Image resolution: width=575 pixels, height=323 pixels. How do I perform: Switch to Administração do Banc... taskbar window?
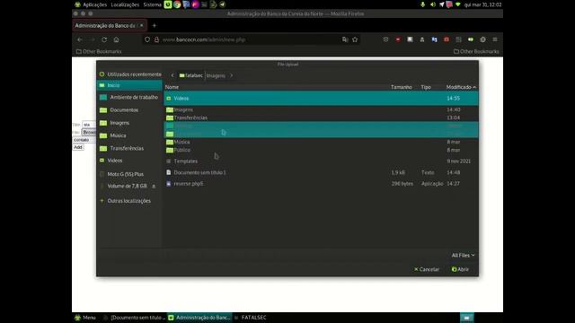[x=199, y=318]
